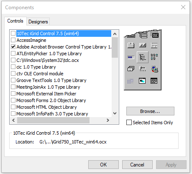Select the highlighted TreeView icon
The image size is (192, 174).
tap(143, 57)
